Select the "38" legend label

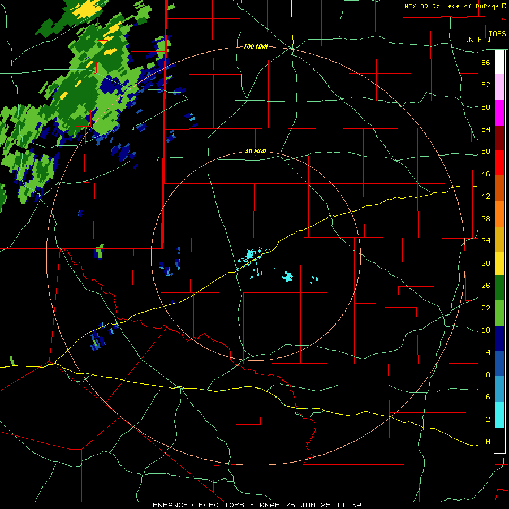pyautogui.click(x=486, y=218)
